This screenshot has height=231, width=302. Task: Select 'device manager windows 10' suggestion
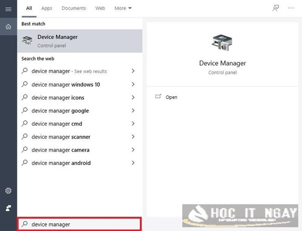tap(66, 85)
